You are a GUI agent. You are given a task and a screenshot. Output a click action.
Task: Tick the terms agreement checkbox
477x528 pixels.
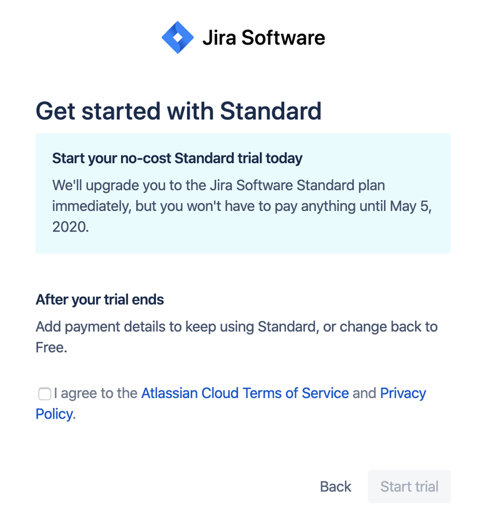44,394
